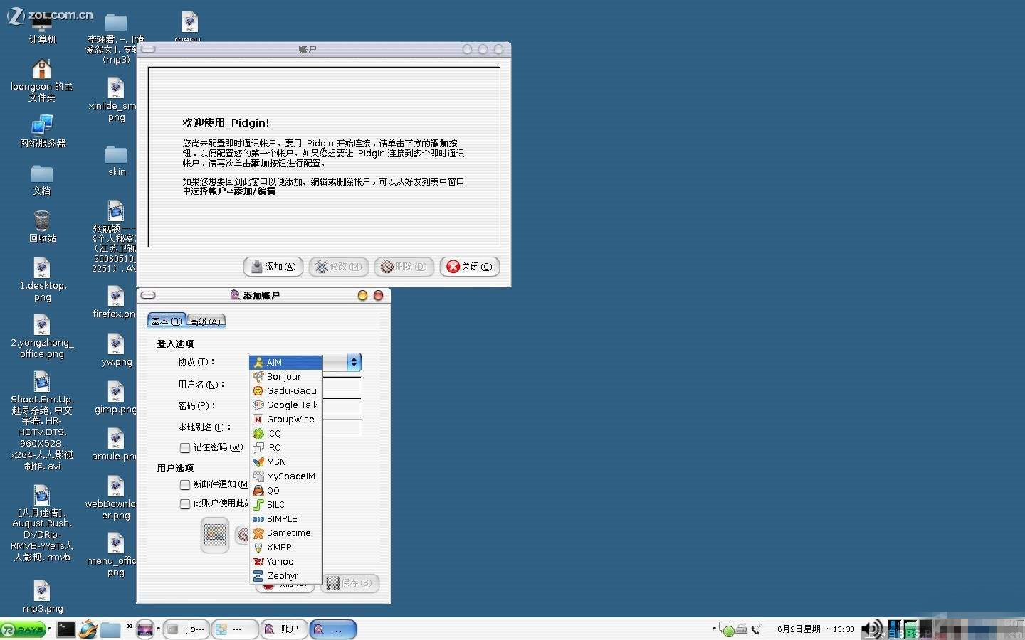Image resolution: width=1025 pixels, height=640 pixels.
Task: Open the skin folder on the desktop
Action: click(x=116, y=161)
